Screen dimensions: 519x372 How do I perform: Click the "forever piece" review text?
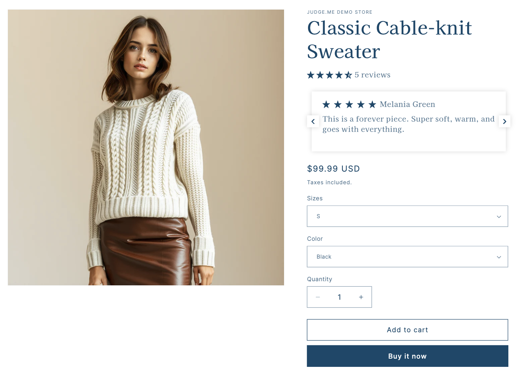(408, 124)
